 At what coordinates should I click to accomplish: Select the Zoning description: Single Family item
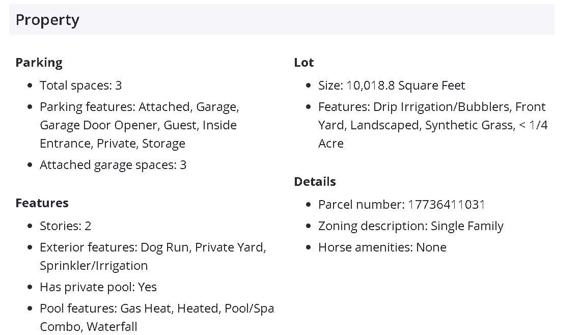(410, 226)
